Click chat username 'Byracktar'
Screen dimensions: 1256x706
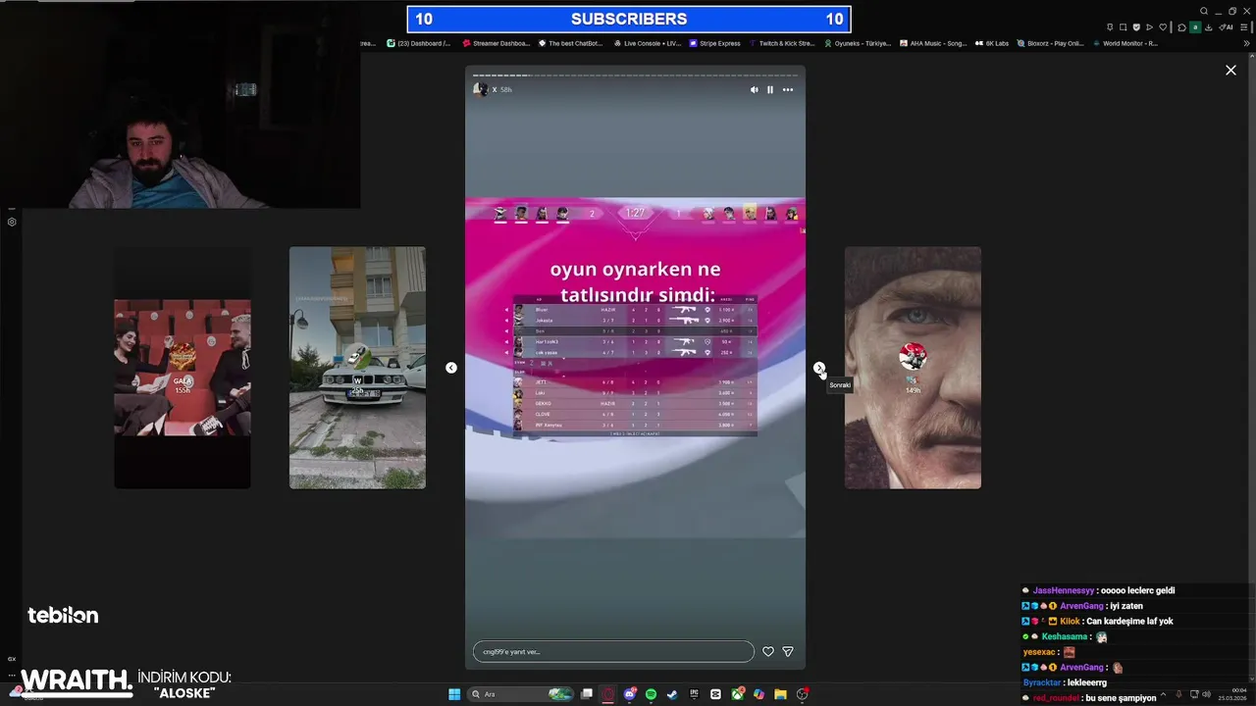[1042, 682]
